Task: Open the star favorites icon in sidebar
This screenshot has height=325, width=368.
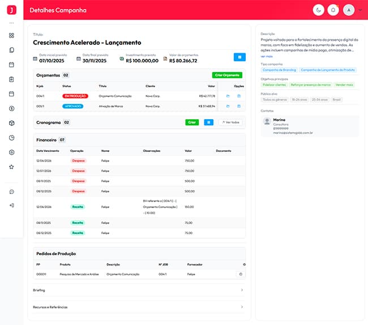Action: tap(11, 167)
